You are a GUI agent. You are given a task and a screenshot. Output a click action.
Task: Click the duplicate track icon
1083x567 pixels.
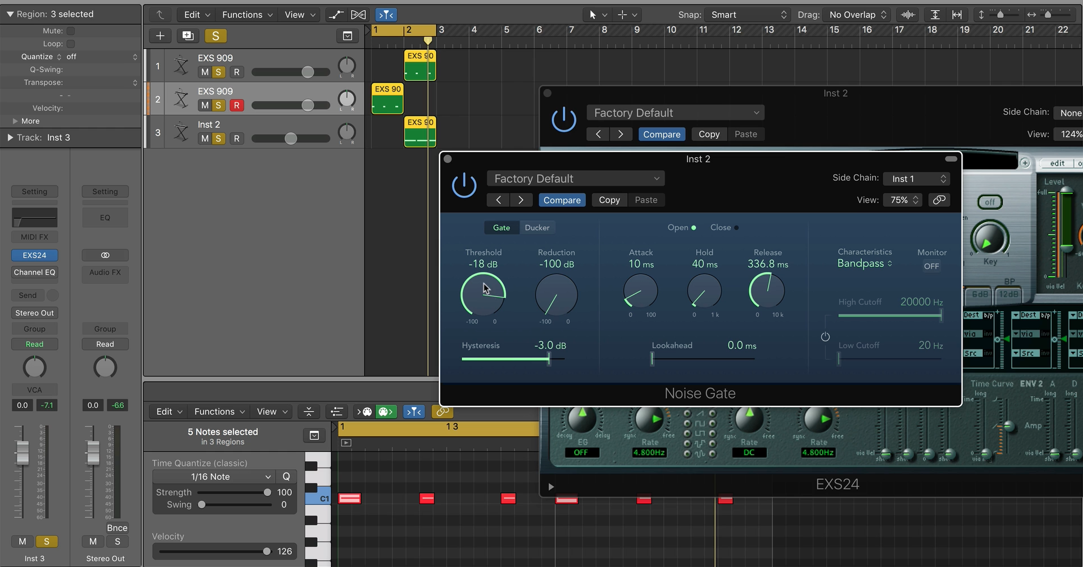(188, 36)
